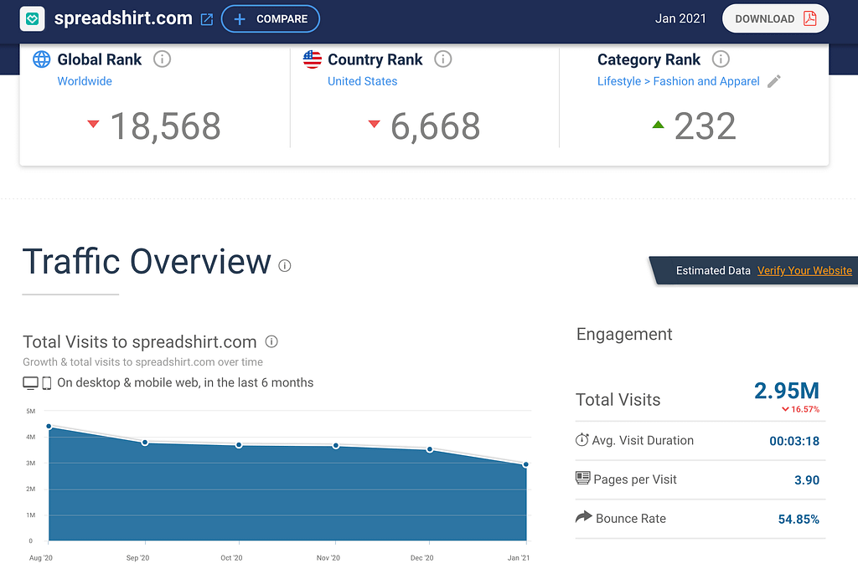Select the Aug '20 data point on chart
This screenshot has height=579, width=858.
click(x=49, y=427)
